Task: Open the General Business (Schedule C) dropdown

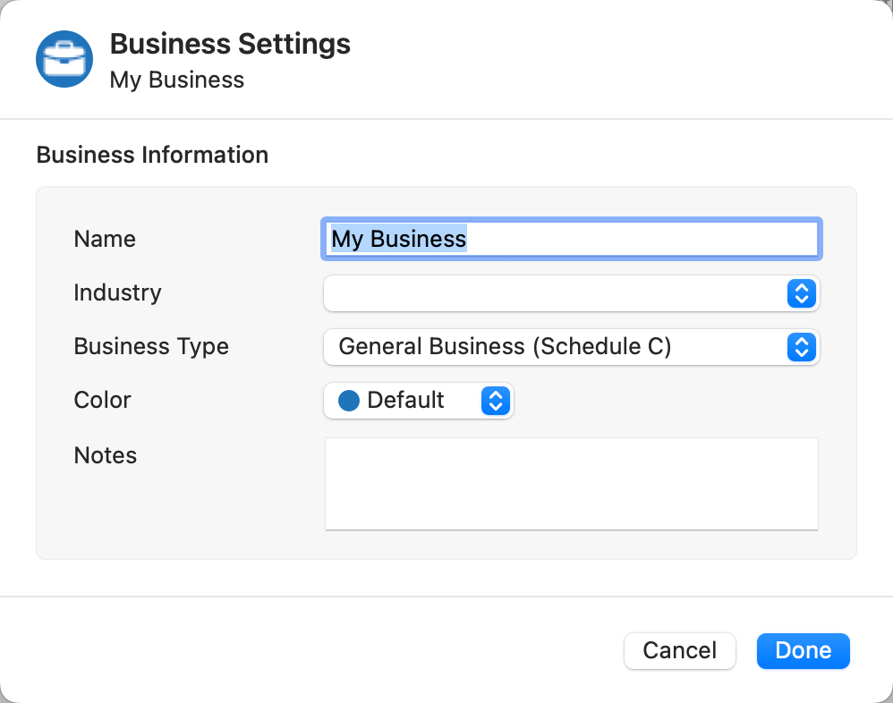Action: point(571,347)
